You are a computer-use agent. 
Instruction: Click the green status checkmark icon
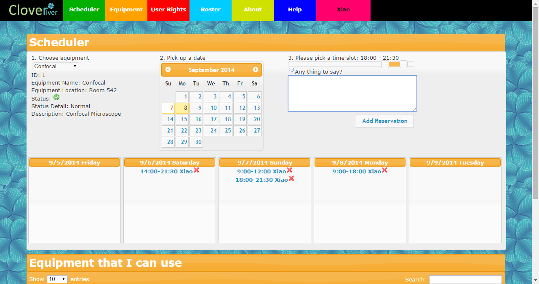pos(56,98)
